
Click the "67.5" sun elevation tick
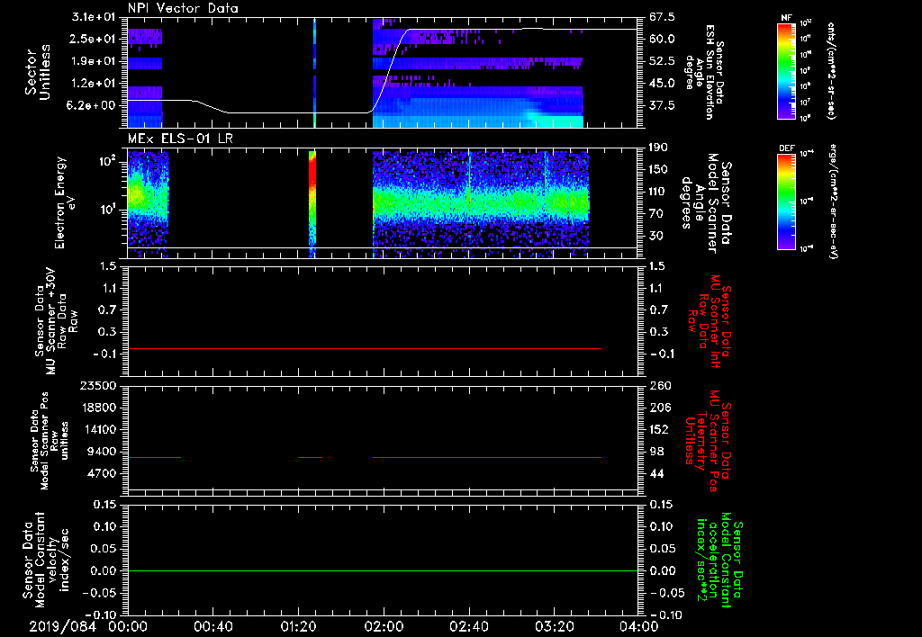point(662,17)
